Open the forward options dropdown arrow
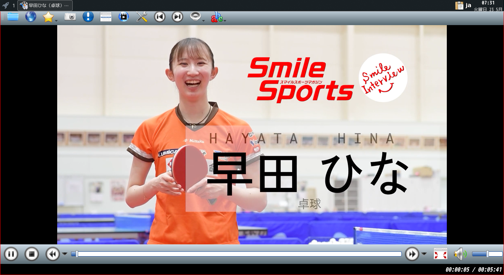The width and height of the screenshot is (504, 275). coord(424,254)
